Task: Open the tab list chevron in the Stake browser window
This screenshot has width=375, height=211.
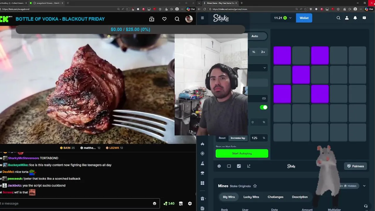Action: (199, 3)
